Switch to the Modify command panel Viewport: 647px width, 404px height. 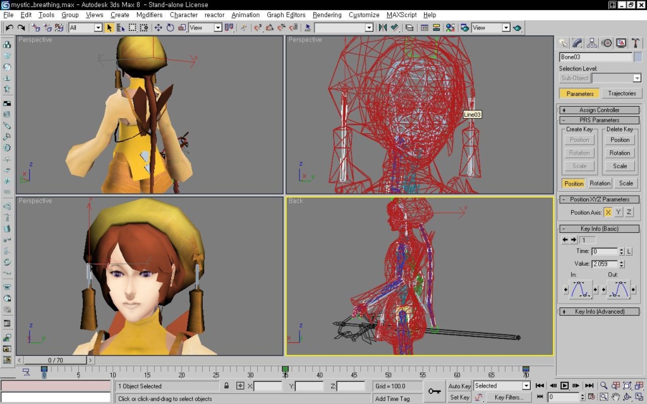coord(577,43)
